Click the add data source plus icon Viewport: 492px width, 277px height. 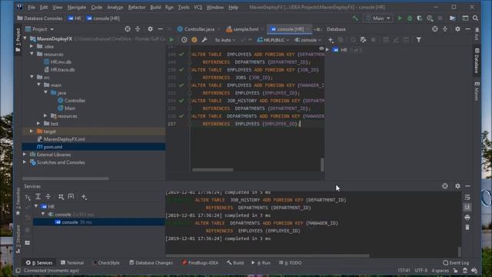pos(331,40)
